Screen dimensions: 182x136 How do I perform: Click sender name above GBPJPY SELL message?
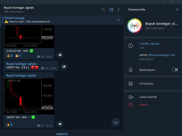pyautogui.click(x=21, y=64)
